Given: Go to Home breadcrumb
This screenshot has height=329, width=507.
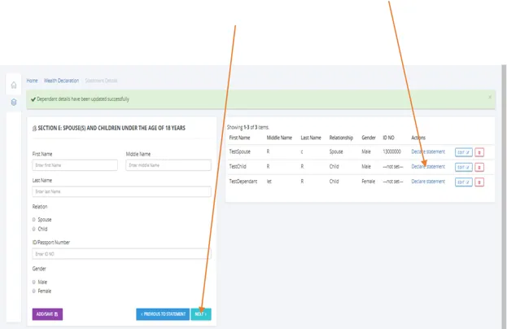Looking at the screenshot, I should click(x=32, y=81).
